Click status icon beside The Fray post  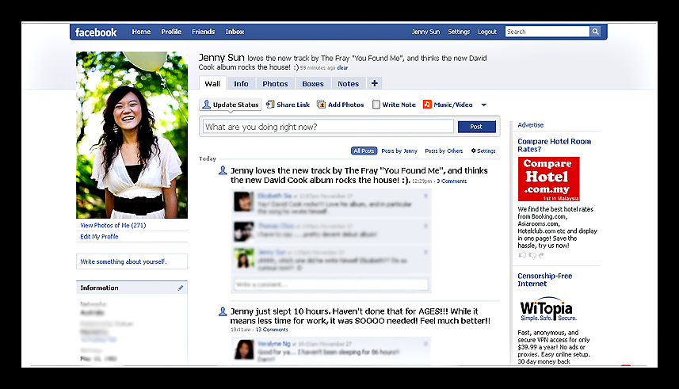[x=223, y=170]
